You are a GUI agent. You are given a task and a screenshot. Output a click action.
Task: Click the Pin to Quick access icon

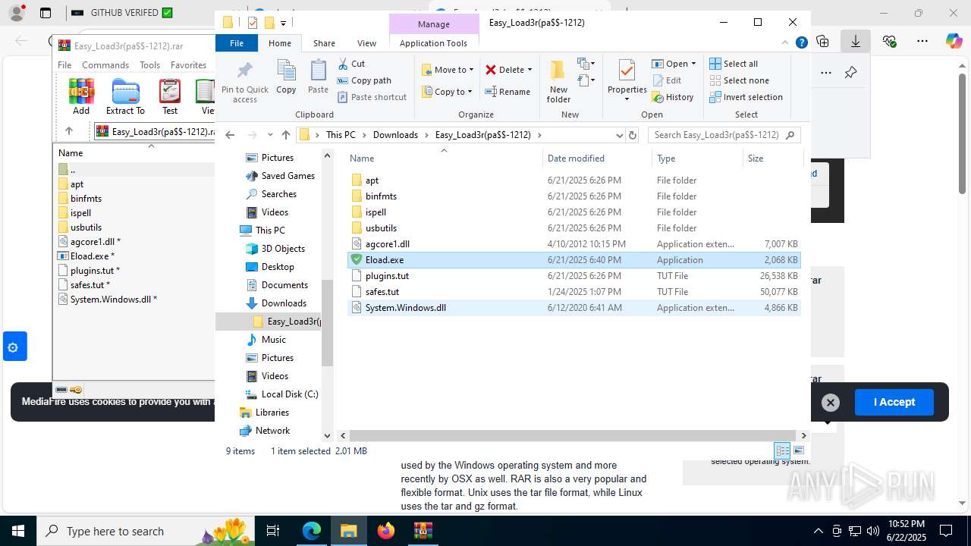click(244, 71)
